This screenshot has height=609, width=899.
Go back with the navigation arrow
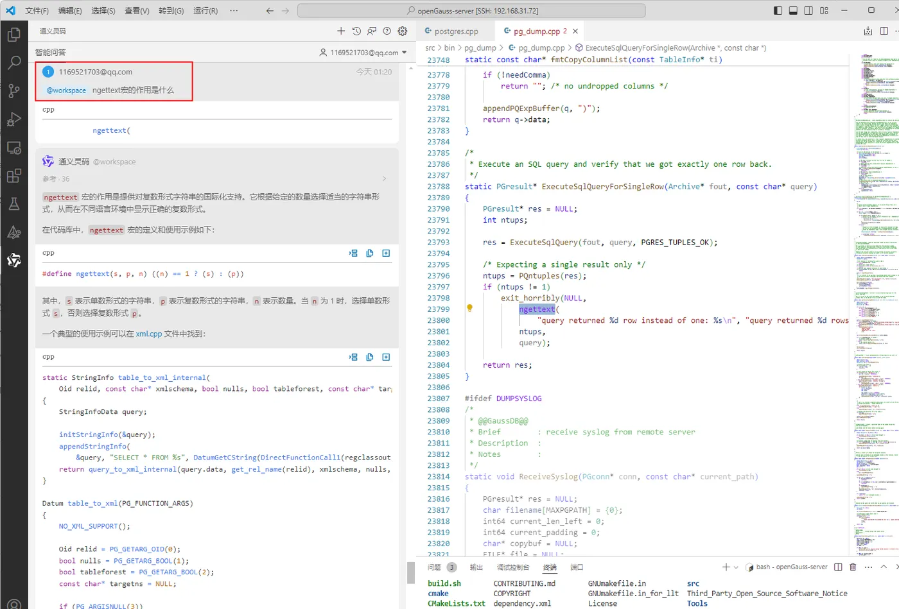click(x=270, y=10)
